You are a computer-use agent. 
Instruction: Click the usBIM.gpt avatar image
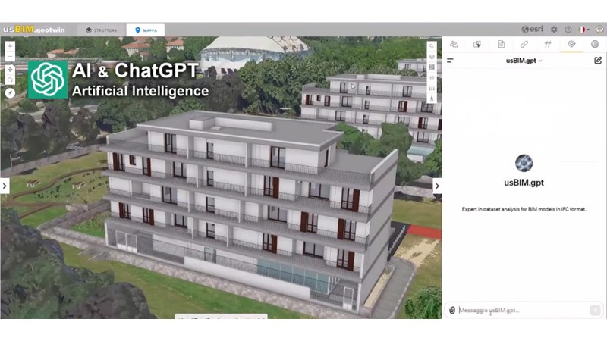pos(524,163)
